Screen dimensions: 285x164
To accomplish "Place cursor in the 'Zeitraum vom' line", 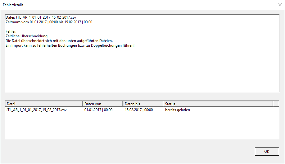I will [49, 22].
